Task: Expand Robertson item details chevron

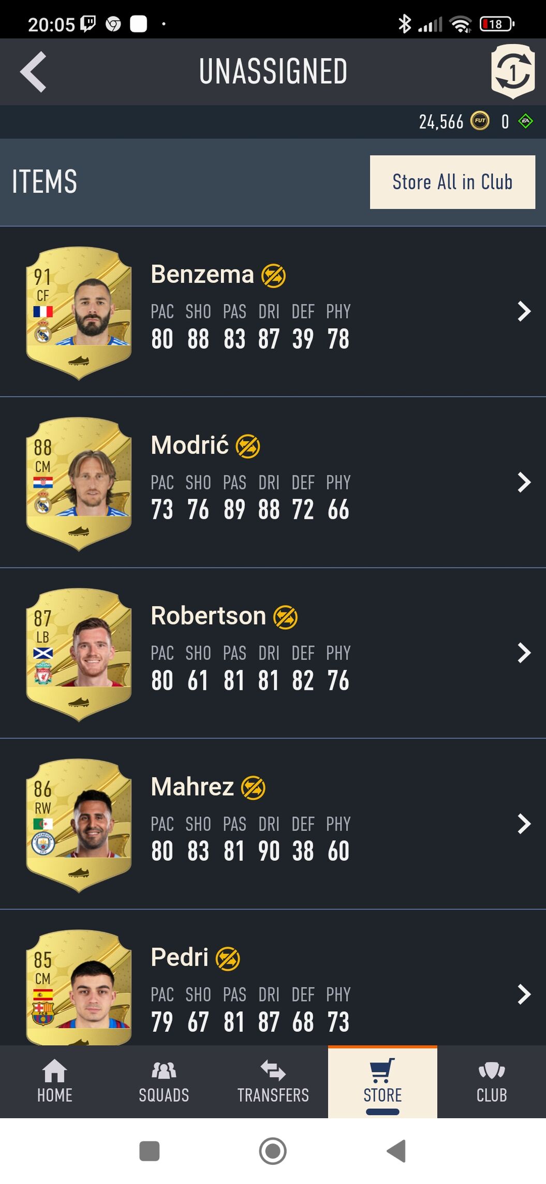Action: click(x=524, y=653)
